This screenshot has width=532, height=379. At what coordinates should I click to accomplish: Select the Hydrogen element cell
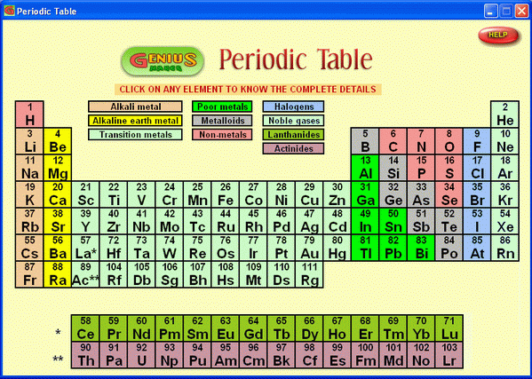pos(29,114)
